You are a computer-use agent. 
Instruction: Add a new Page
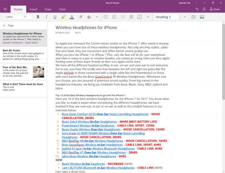tap(8, 26)
